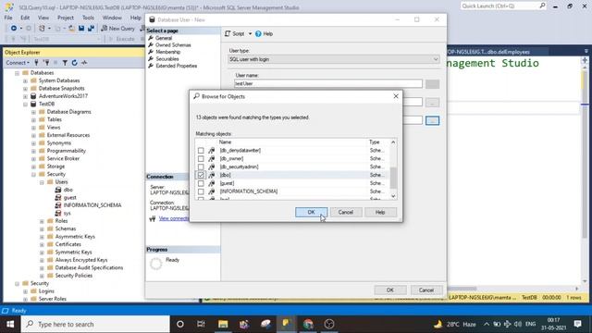Open Connect dropdown in Object Explorer
The image size is (592, 333).
(x=18, y=63)
